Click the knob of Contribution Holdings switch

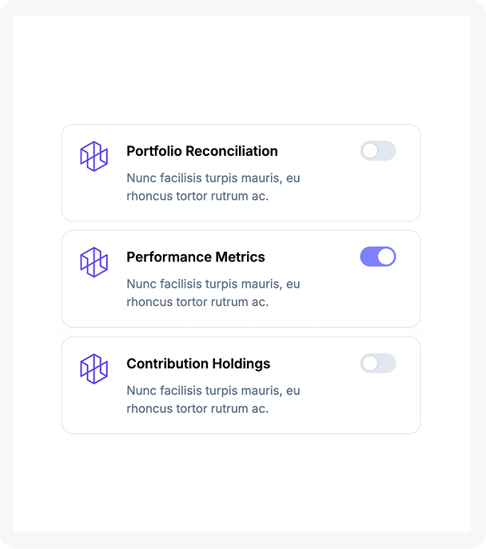(x=370, y=364)
